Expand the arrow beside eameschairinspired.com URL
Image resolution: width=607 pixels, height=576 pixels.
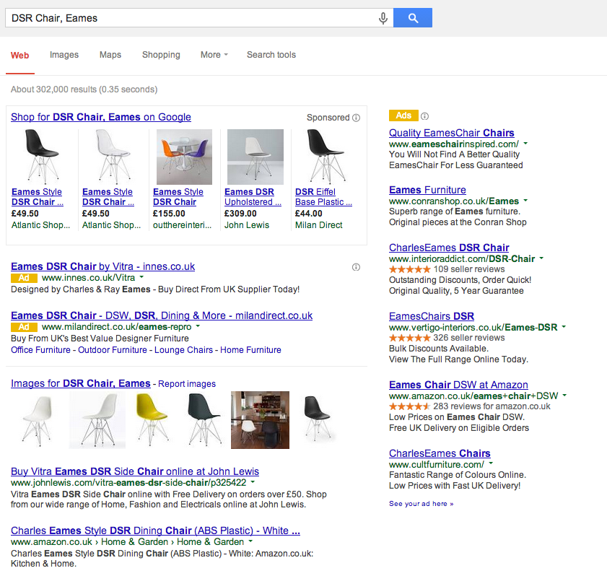(525, 144)
